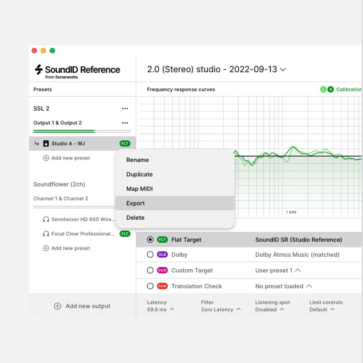
Task: Click the Add new output button
Action: tap(82, 306)
